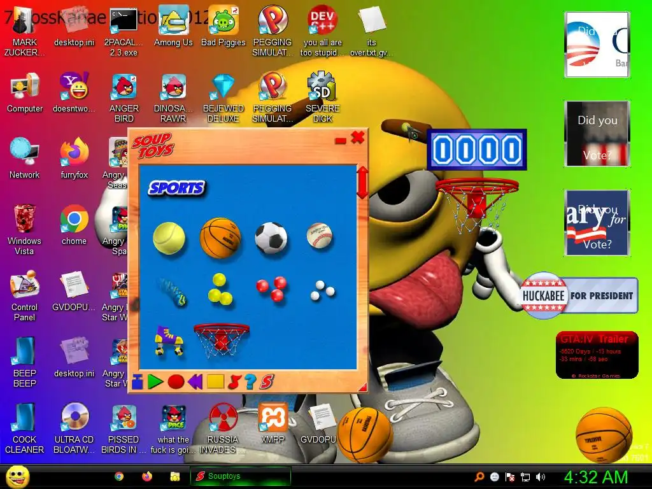652x489 pixels.
Task: Click the red music note icon
Action: click(x=235, y=381)
